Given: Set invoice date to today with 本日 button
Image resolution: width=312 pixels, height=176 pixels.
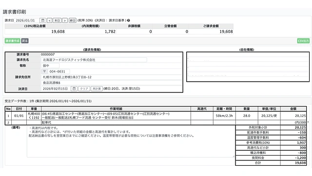Looking at the screenshot, I should coord(57,20).
